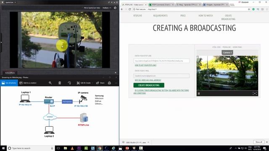The image size is (269, 151).
Task: Bookmark this page with star icon
Action: pyautogui.click(x=249, y=9)
